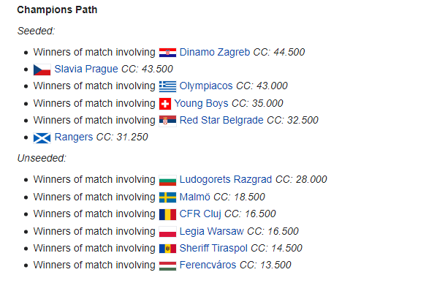Visit the Sheriff Tiraspol link
The height and width of the screenshot is (283, 445).
click(x=213, y=248)
